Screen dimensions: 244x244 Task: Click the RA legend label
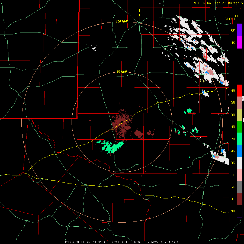tap(233, 139)
